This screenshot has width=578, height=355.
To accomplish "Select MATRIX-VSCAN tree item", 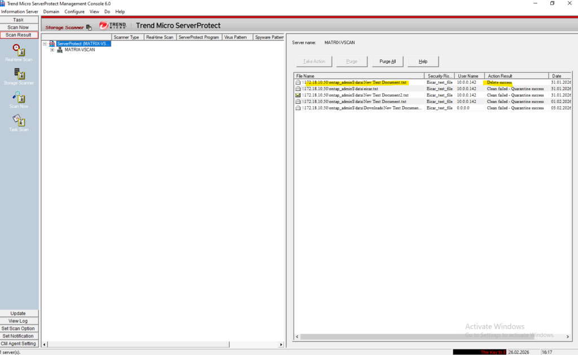I will (x=80, y=50).
